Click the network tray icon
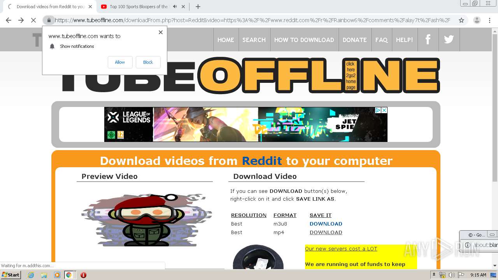Viewport: 498px width, 280px height. (x=442, y=275)
